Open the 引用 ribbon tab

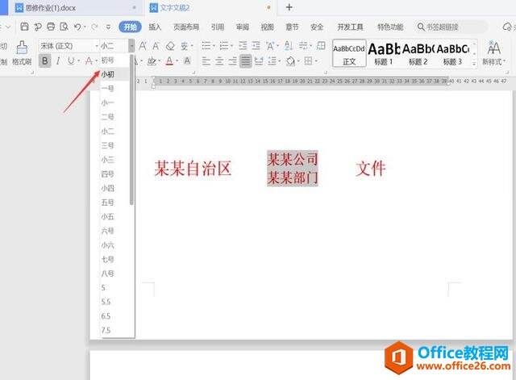[x=218, y=27]
